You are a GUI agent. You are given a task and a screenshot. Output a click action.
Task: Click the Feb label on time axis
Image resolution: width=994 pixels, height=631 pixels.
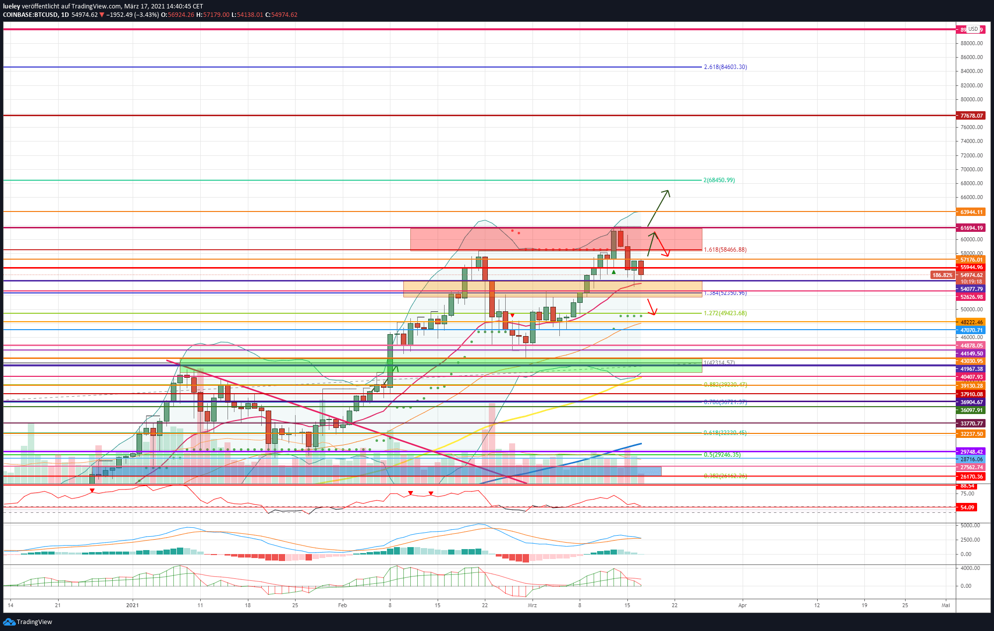(x=342, y=605)
